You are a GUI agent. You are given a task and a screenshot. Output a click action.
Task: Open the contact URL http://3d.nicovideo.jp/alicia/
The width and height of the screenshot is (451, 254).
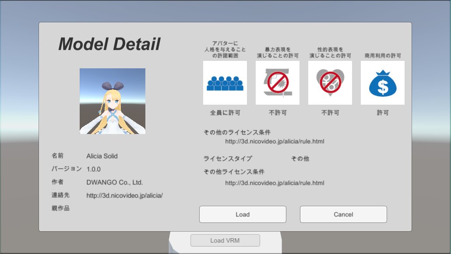(x=124, y=196)
